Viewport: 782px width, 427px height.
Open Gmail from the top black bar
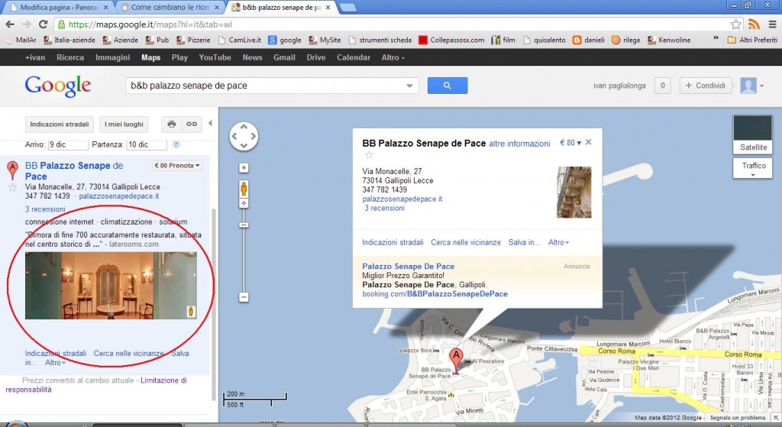click(284, 57)
